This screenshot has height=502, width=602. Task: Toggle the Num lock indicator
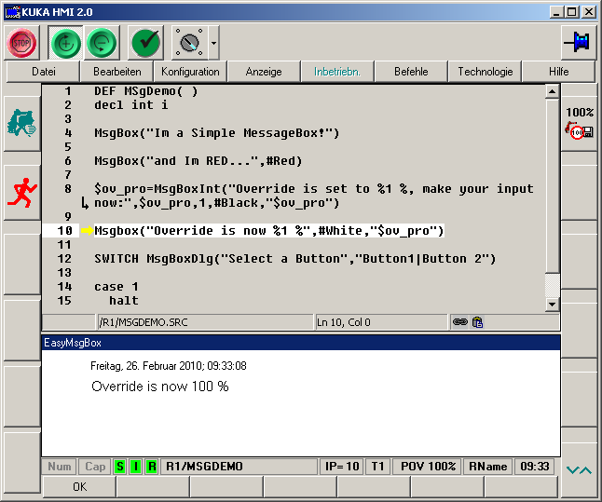click(60, 467)
